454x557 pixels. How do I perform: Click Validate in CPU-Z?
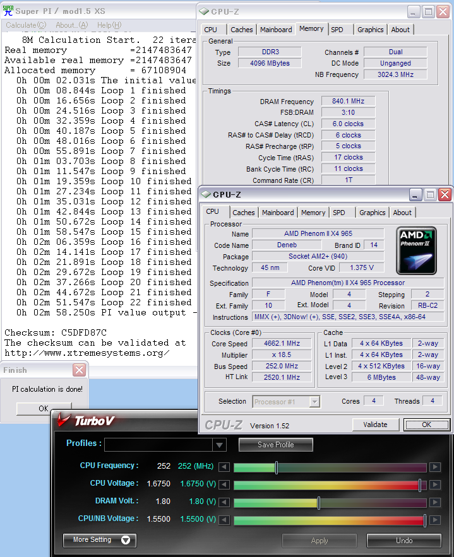coord(375,425)
